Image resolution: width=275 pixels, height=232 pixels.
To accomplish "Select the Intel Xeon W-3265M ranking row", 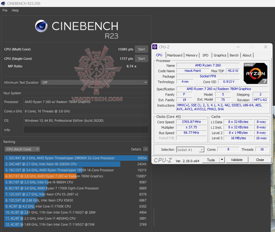I will pyautogui.click(x=76, y=164).
